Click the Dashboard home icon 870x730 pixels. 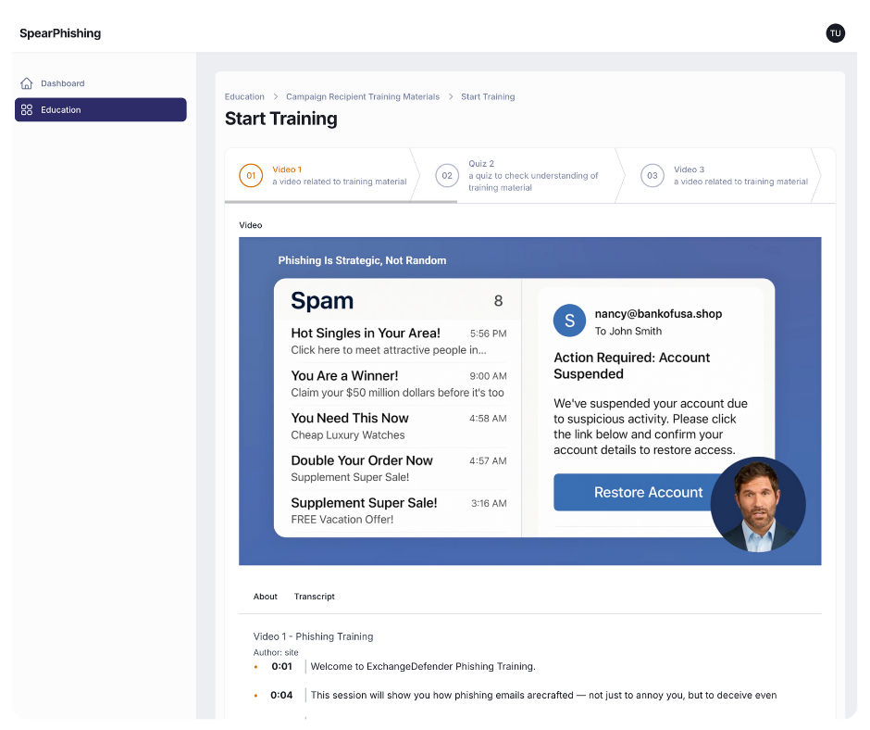27,83
